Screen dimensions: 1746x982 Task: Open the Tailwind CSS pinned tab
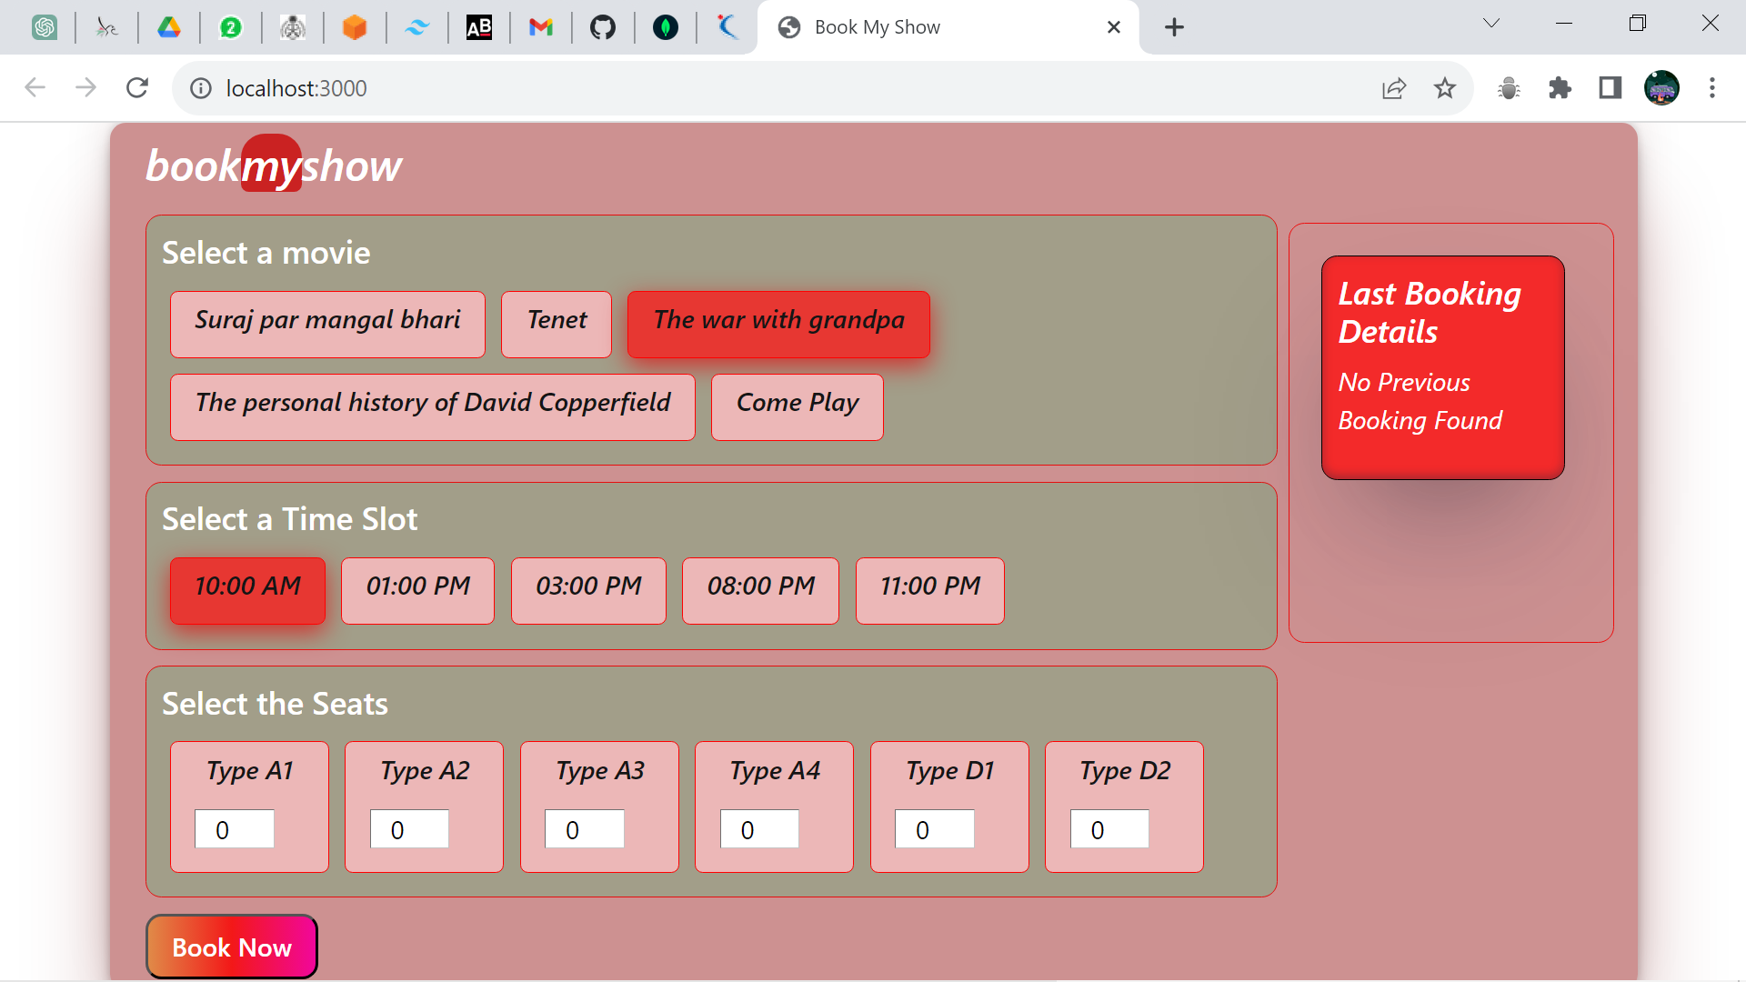pyautogui.click(x=416, y=27)
